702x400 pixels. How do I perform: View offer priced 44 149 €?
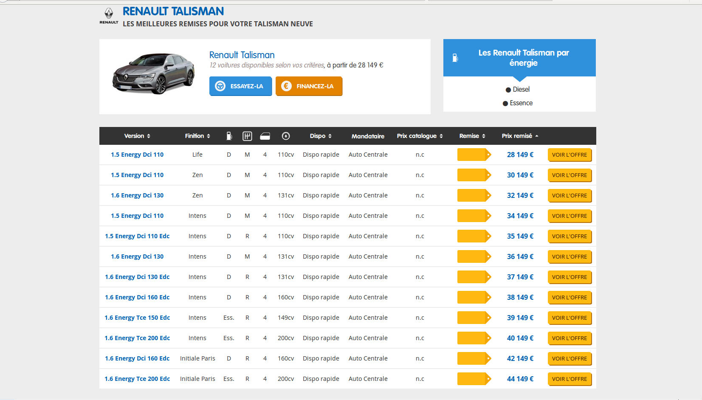coord(569,379)
